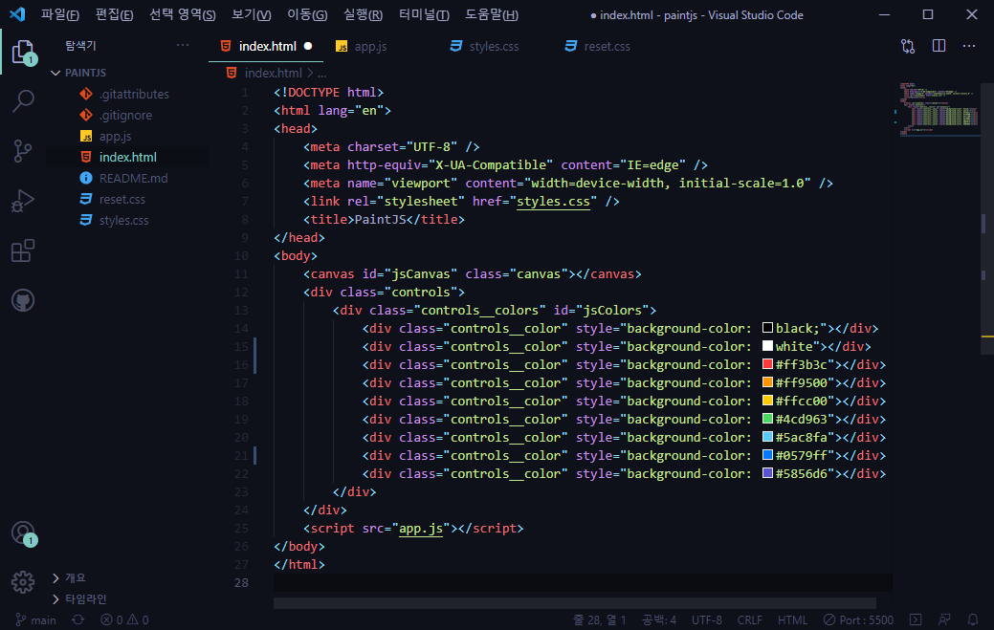Open the Extensions view icon
Screen dimensions: 994x630
point(23,250)
